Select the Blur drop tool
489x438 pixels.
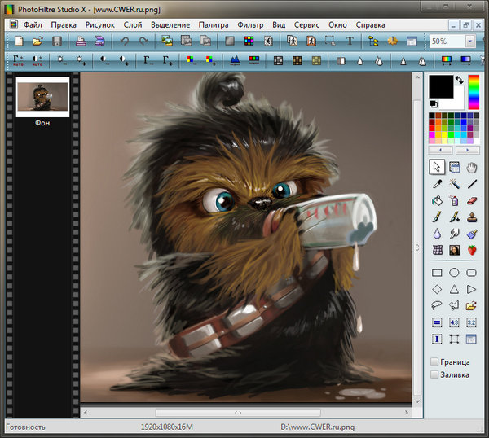pyautogui.click(x=437, y=234)
